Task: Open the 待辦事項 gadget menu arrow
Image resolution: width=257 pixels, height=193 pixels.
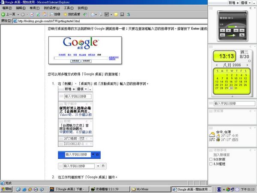Action: 255,150
